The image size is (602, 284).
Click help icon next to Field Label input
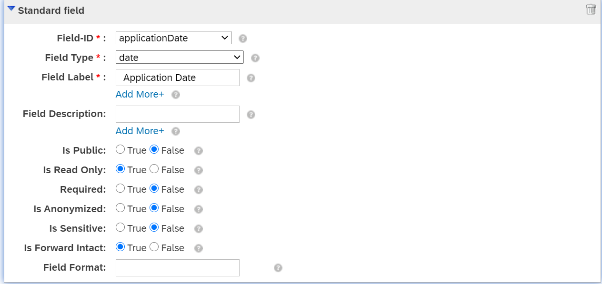251,78
